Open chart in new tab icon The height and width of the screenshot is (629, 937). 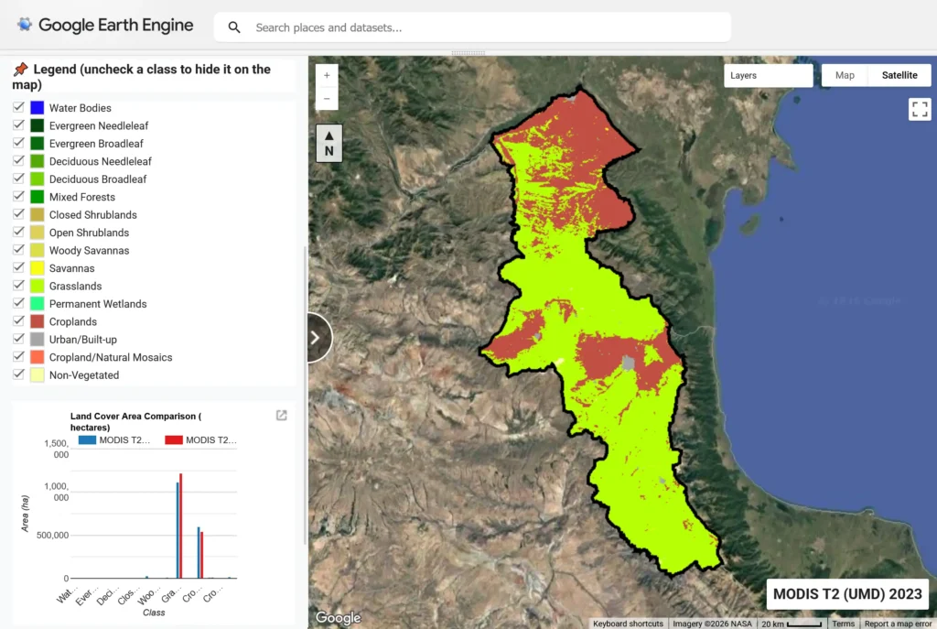pos(282,416)
